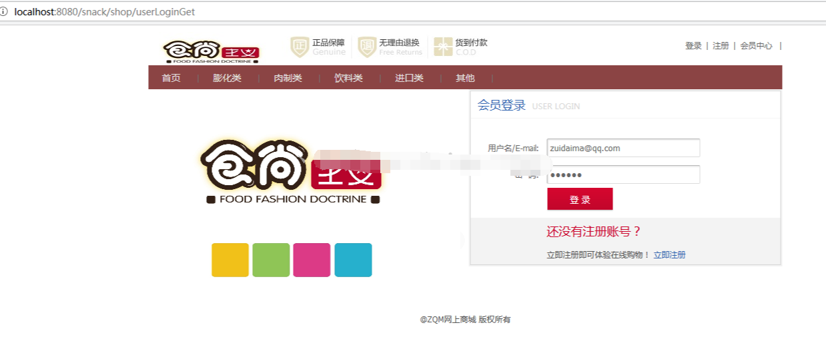
Task: Click the green color square
Action: click(271, 260)
